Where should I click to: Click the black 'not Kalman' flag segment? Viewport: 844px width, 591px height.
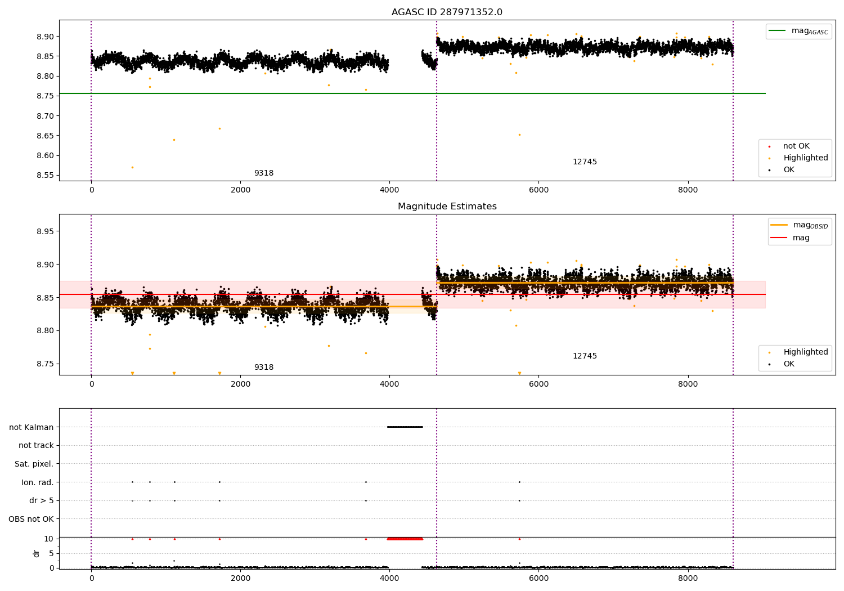click(x=405, y=427)
